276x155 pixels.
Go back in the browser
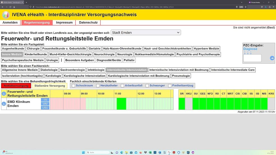3,7
